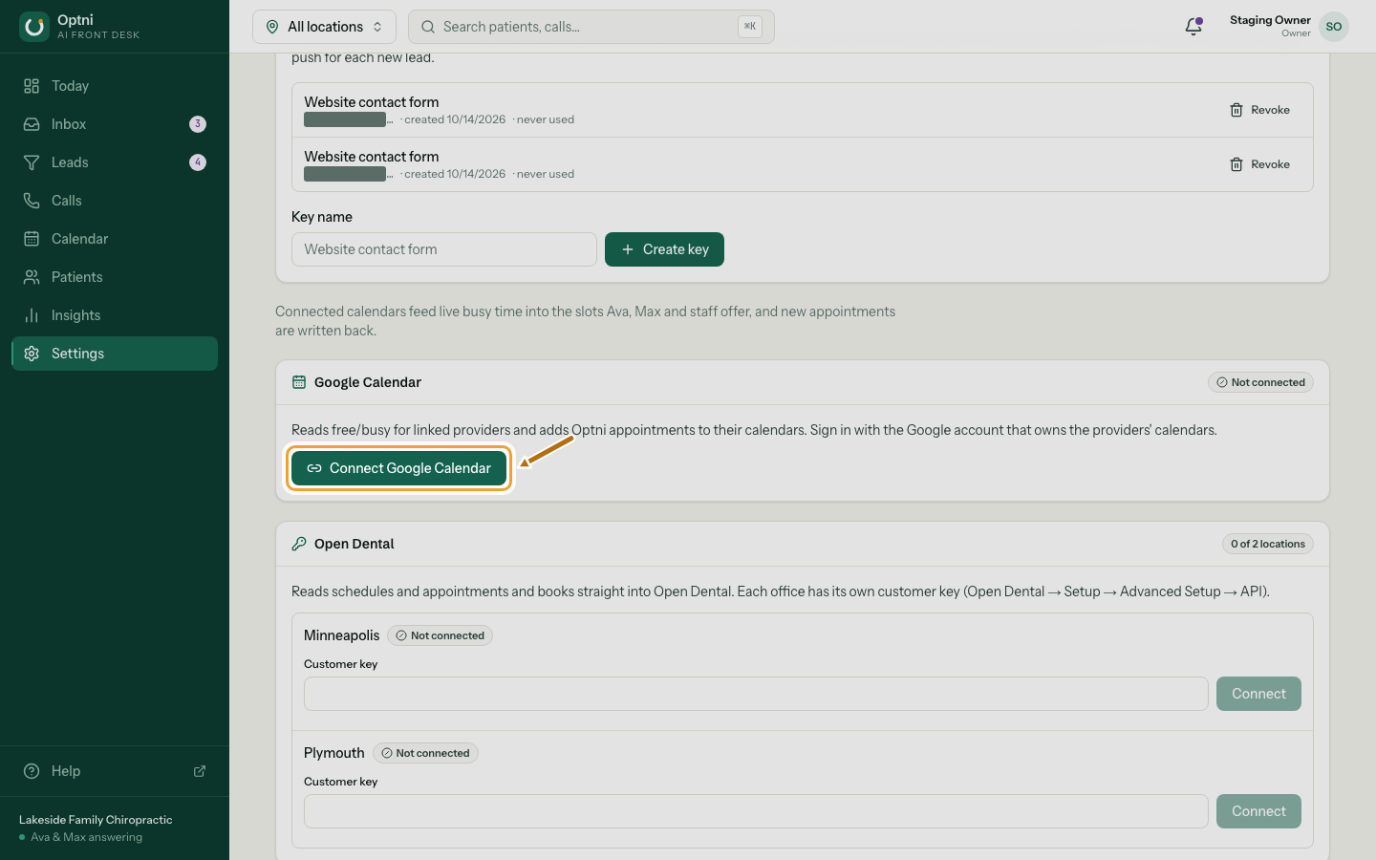Open the notifications bell

(x=1193, y=27)
